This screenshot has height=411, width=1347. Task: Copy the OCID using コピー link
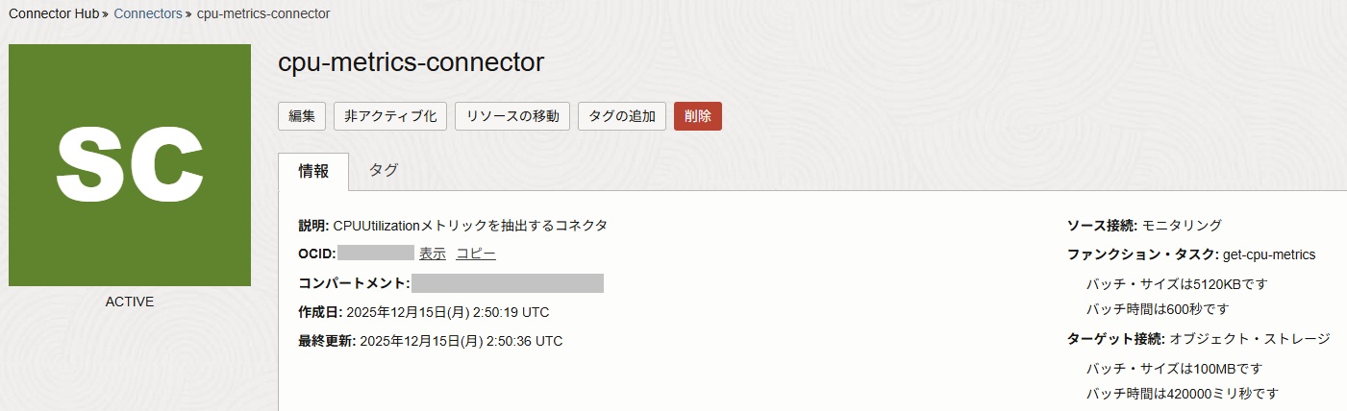(x=476, y=254)
